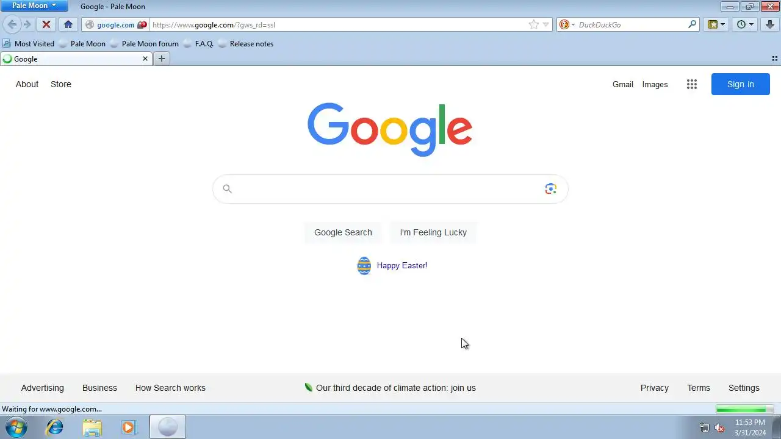The image size is (781, 439).
Task: Open the Pale Moon bookmark
Action: click(x=82, y=44)
